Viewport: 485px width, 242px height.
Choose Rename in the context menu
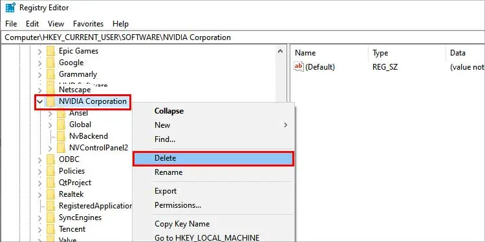coord(213,172)
